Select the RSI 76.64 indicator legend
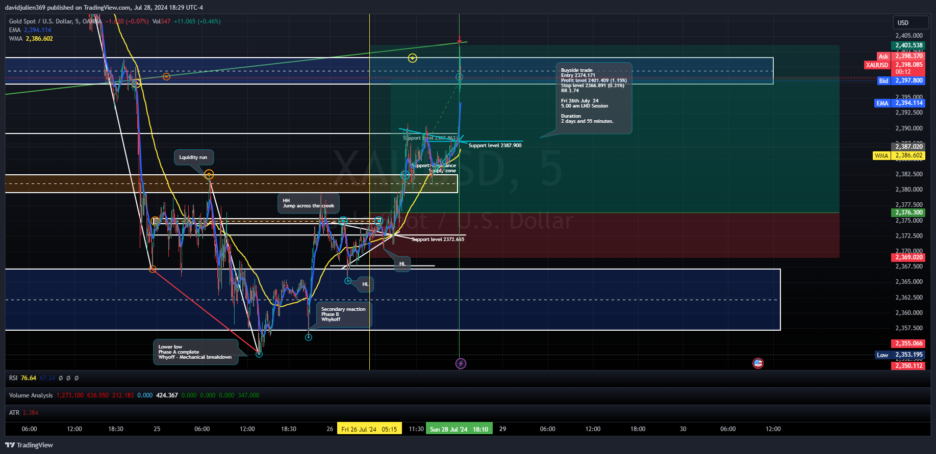This screenshot has width=936, height=454. coord(22,378)
